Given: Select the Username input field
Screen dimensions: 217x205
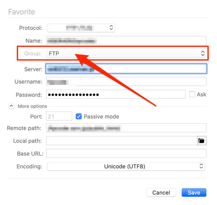Looking at the screenshot, I should point(126,82).
